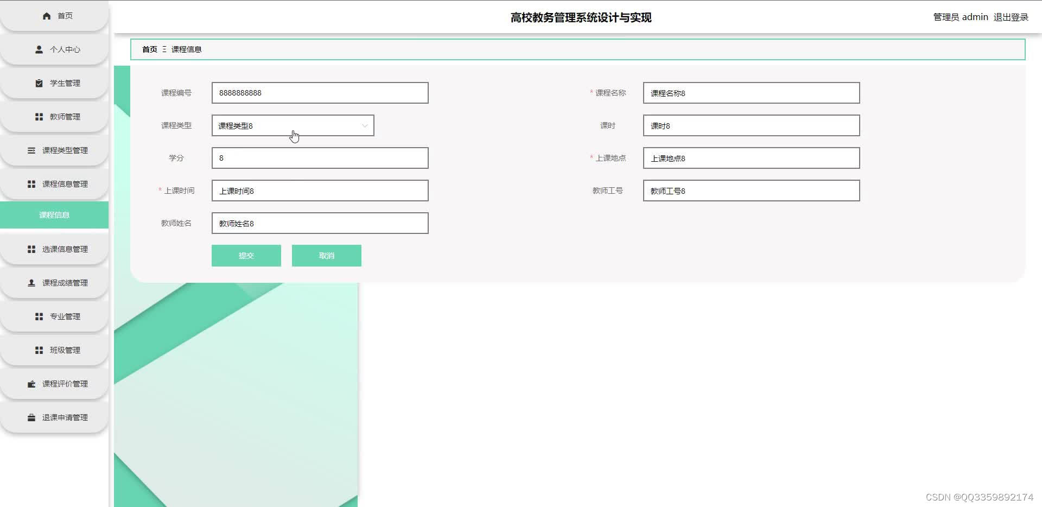Click the 个人中心 person icon
The width and height of the screenshot is (1042, 507).
pyautogui.click(x=39, y=49)
